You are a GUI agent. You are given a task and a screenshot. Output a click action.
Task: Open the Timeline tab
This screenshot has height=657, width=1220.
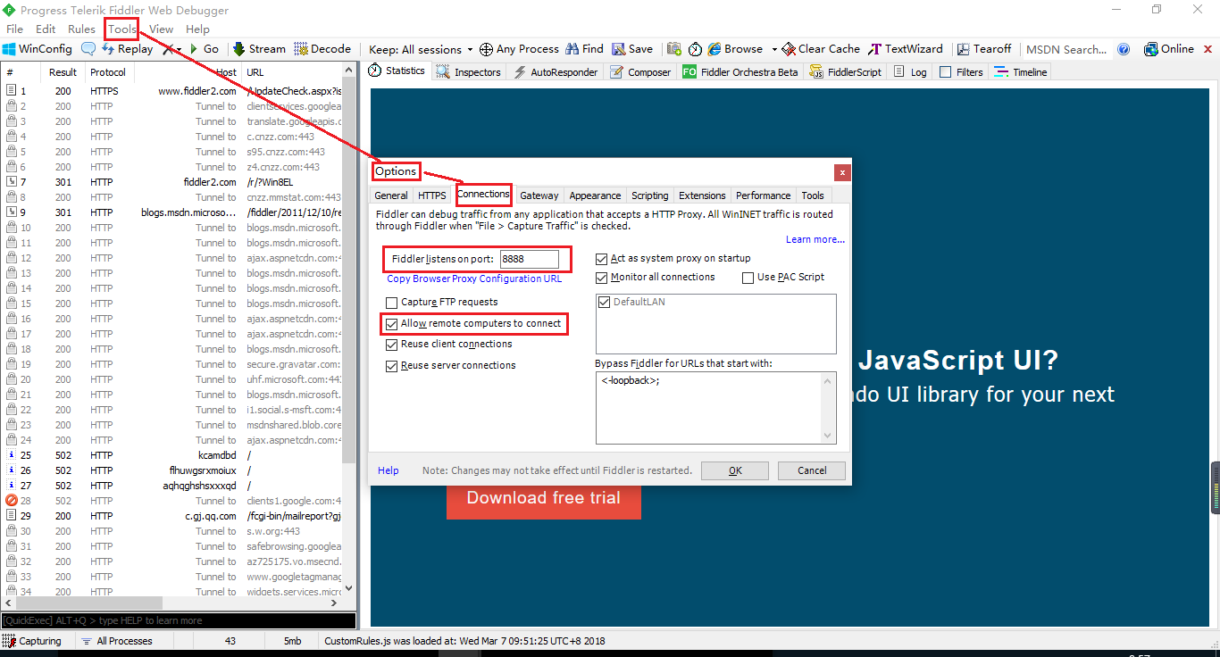[1020, 71]
